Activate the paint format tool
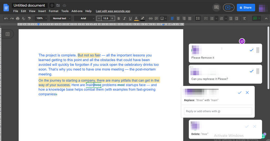Screen dimensions: 270x141 [29, 18]
